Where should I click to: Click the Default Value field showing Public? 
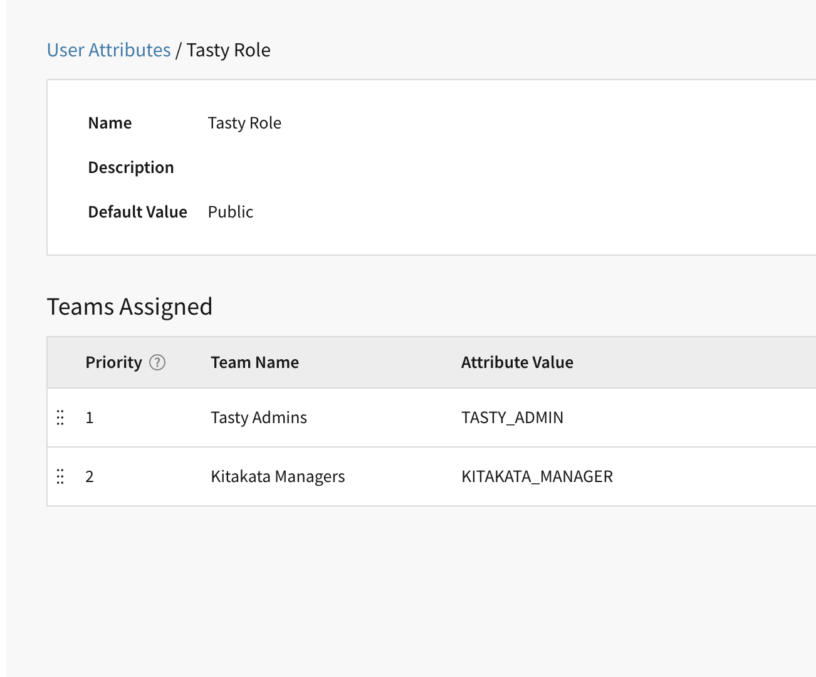(x=230, y=212)
